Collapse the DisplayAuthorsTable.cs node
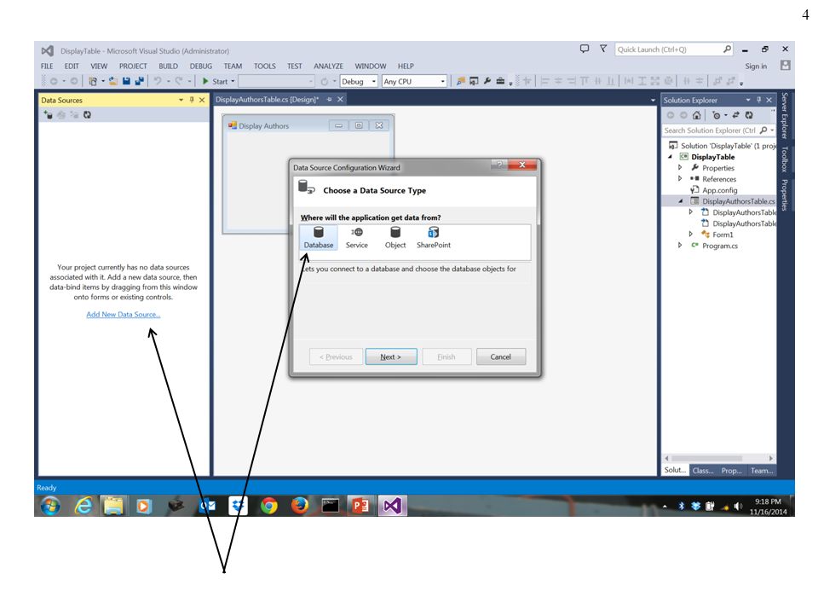Image resolution: width=818 pixels, height=614 pixels. tap(680, 201)
